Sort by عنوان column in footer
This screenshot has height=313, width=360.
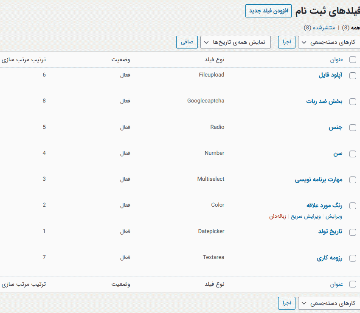tap(337, 285)
